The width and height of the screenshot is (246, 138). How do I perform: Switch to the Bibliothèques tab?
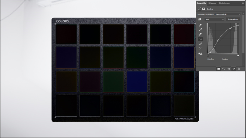coord(225,3)
